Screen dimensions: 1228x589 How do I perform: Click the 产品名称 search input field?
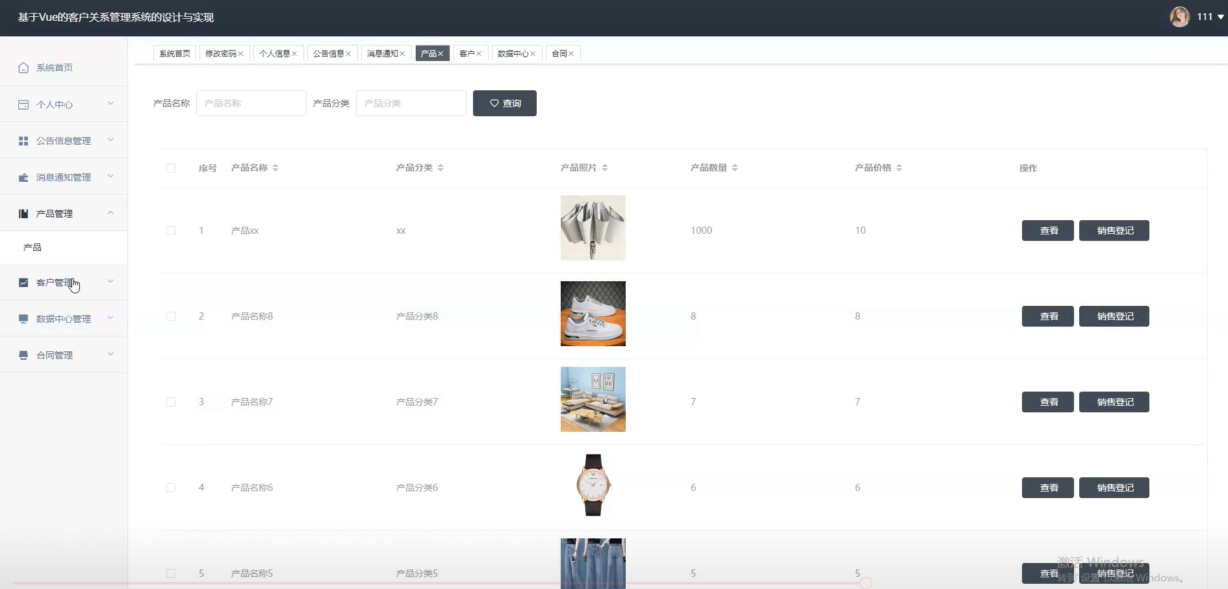click(251, 103)
